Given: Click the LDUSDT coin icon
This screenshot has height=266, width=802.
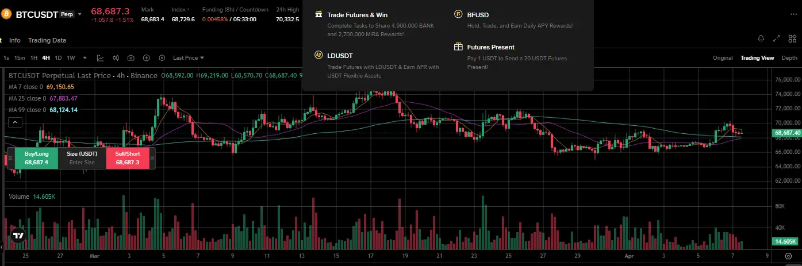Looking at the screenshot, I should pos(319,55).
